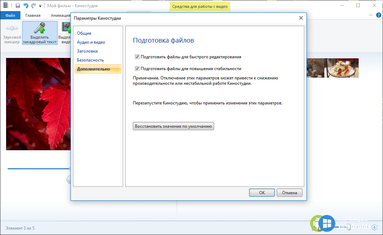This screenshot has height=235, width=383.
Task: Click the red leaves preview image
Action: click(38, 104)
